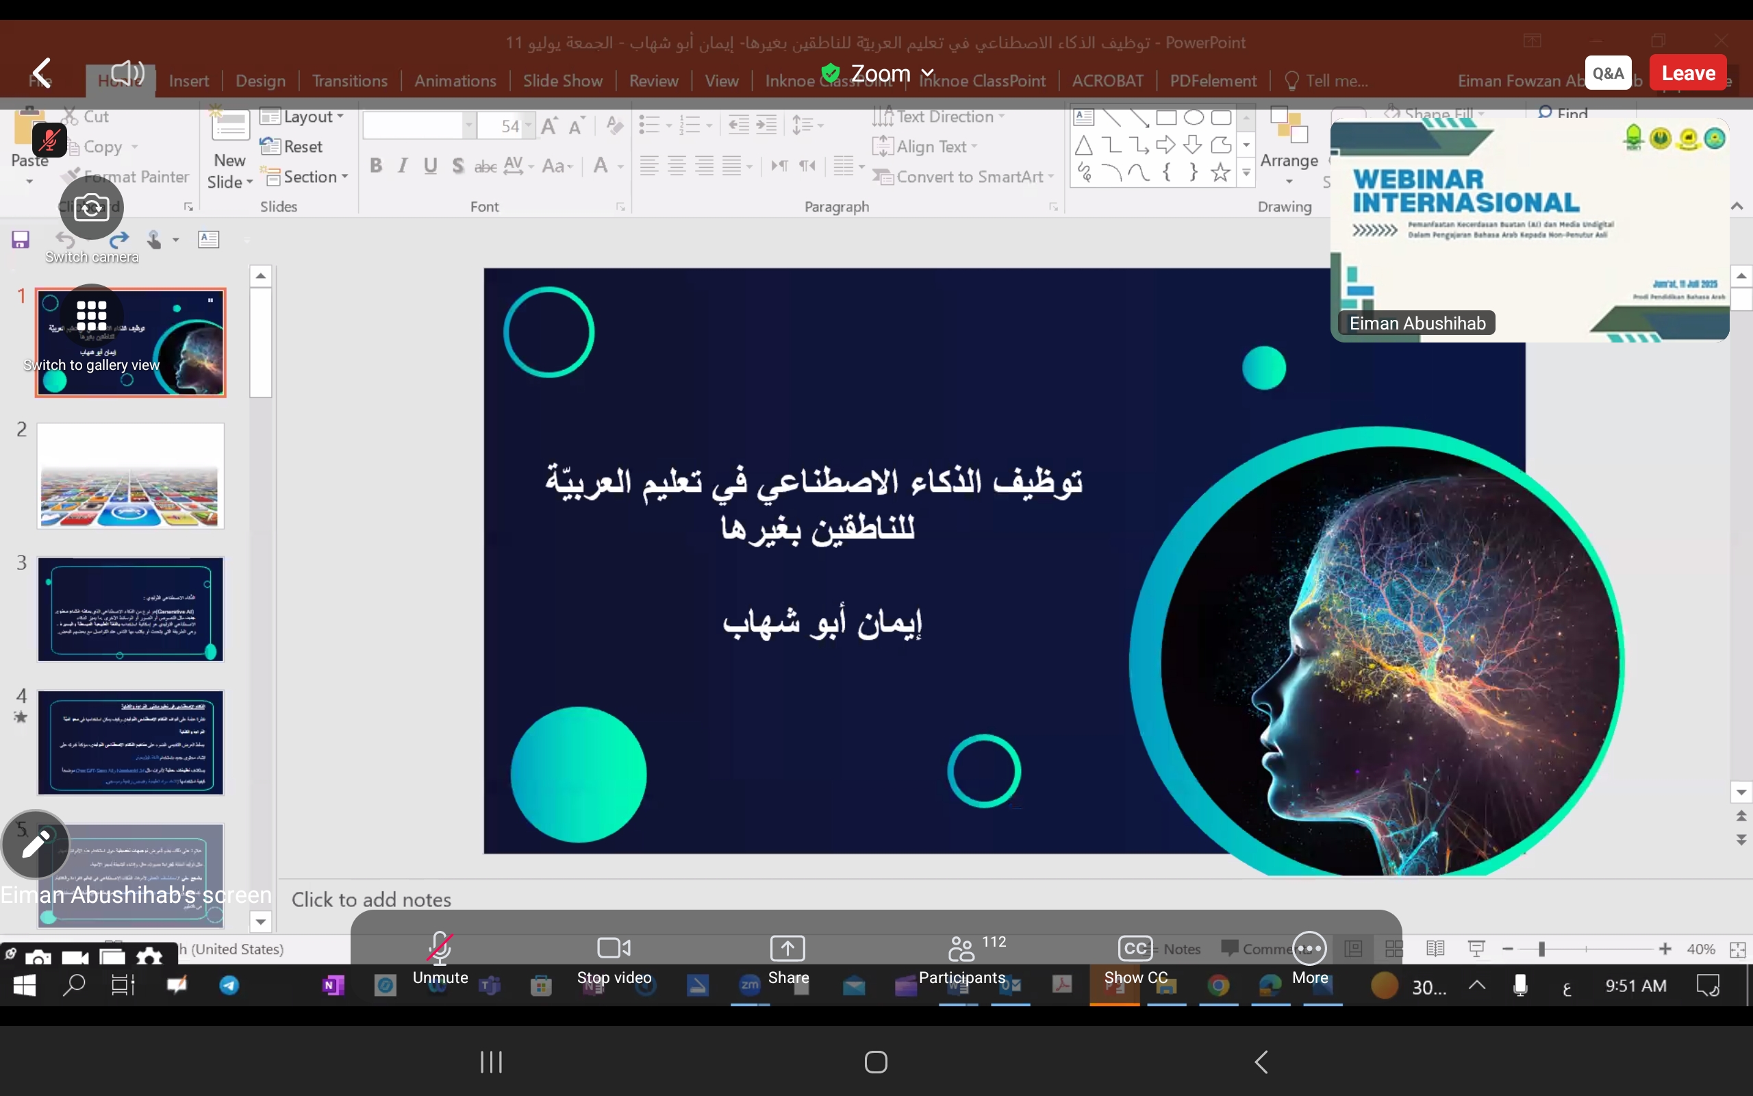Toggle text Shadow formatting
The image size is (1753, 1096).
point(458,166)
